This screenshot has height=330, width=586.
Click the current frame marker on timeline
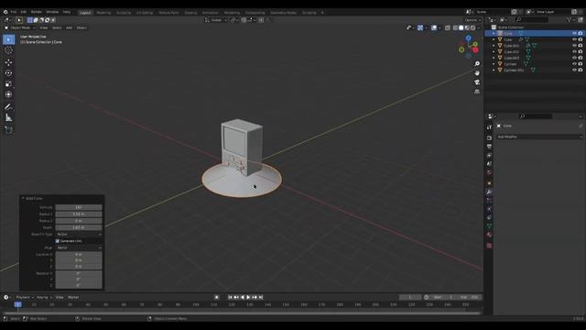pyautogui.click(x=17, y=304)
